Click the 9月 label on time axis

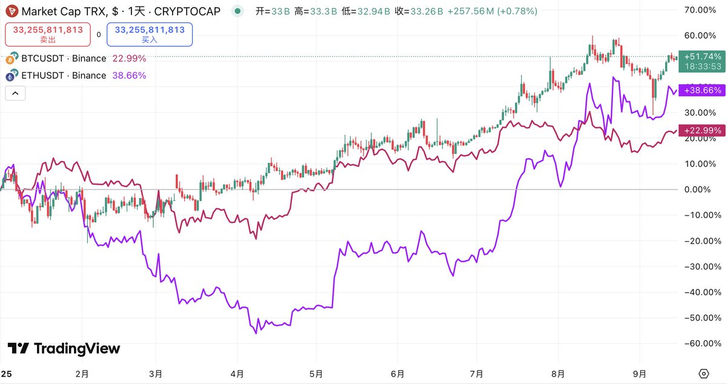tap(640, 374)
